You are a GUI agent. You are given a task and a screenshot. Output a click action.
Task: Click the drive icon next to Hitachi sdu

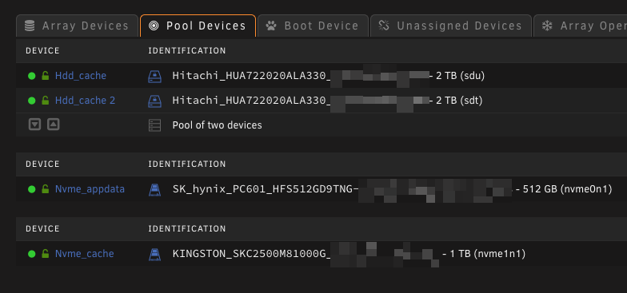tap(155, 76)
